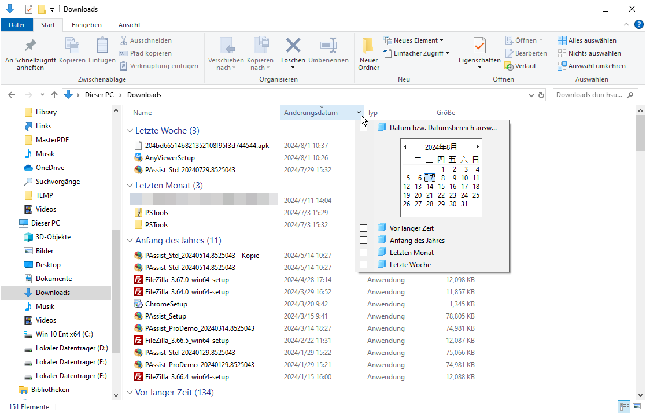
Task: Refresh the Downloads folder view
Action: [541, 95]
